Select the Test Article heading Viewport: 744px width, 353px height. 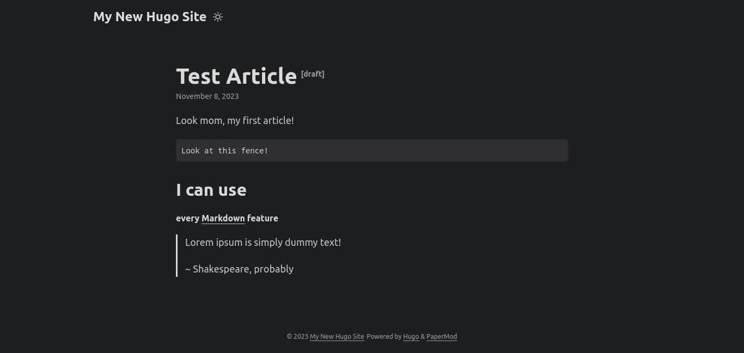click(236, 76)
